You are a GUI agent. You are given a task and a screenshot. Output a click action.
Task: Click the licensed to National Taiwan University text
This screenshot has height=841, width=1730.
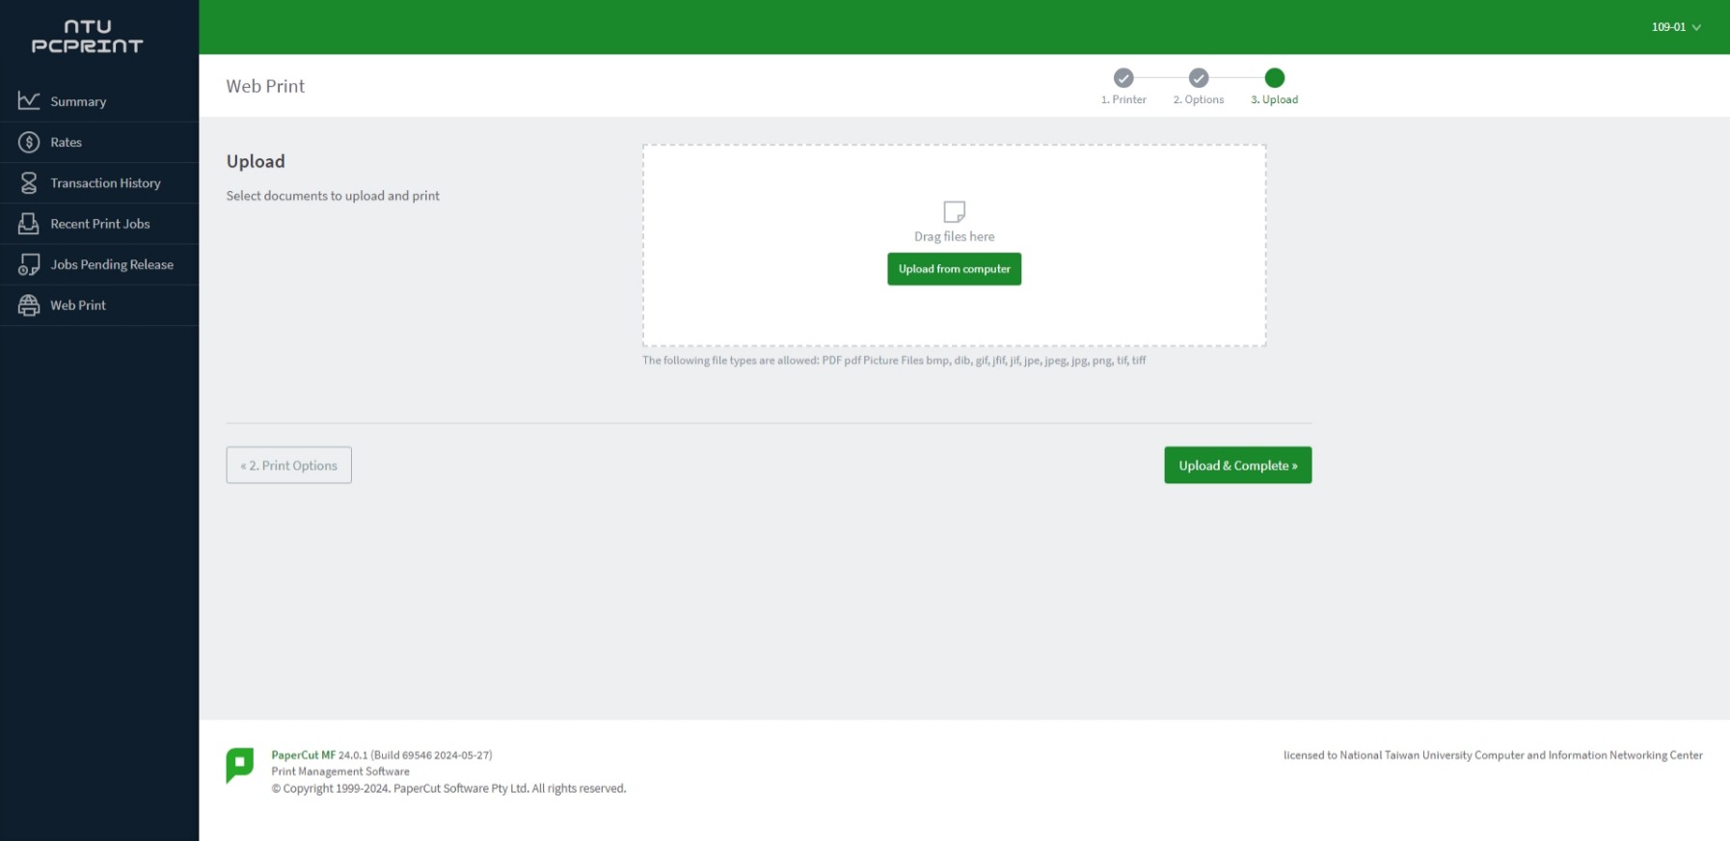(x=1493, y=755)
